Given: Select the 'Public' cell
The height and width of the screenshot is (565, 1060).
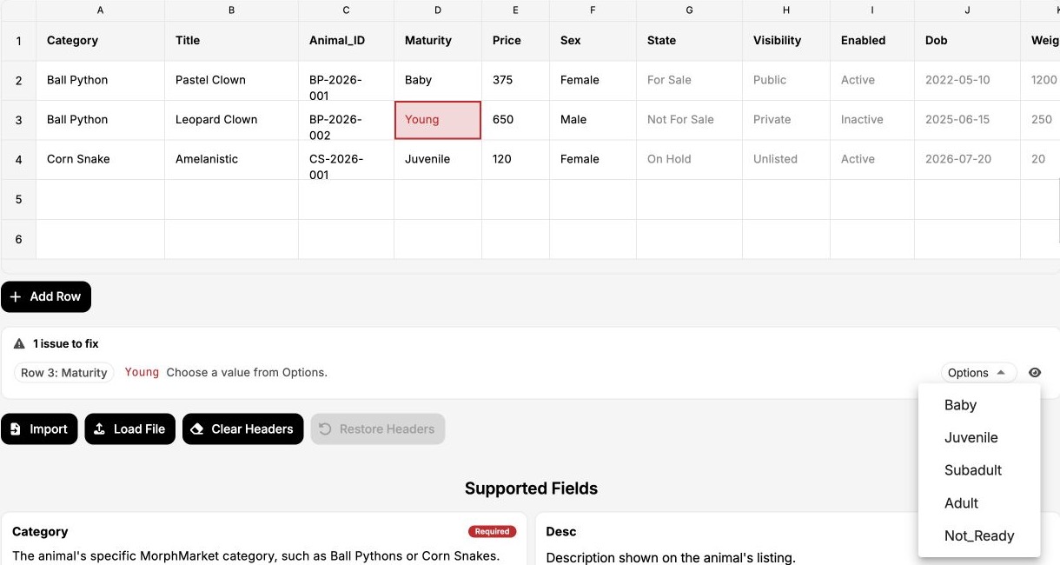Looking at the screenshot, I should pos(785,80).
